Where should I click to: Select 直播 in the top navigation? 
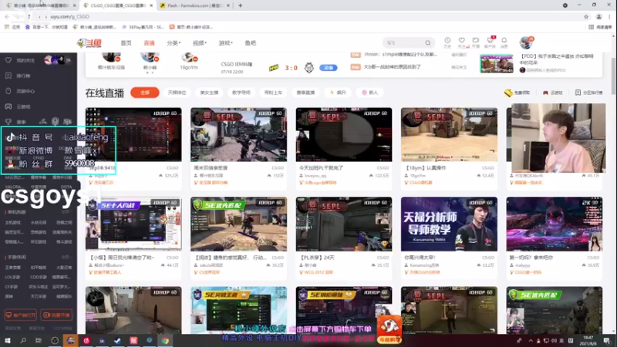click(149, 43)
